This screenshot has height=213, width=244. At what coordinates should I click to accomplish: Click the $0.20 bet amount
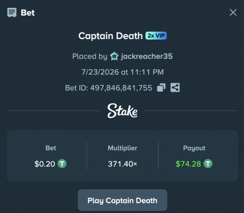tap(45, 164)
